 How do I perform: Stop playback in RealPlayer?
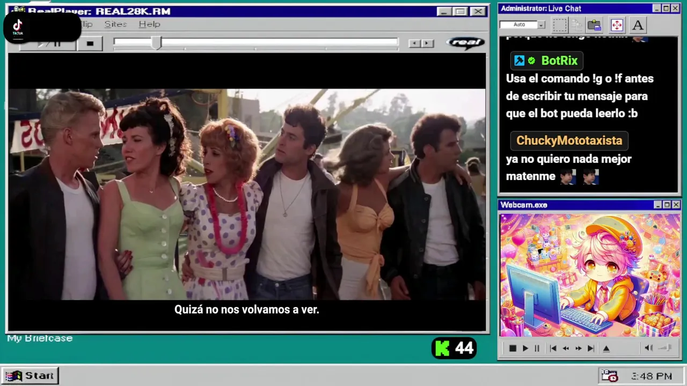tap(90, 43)
